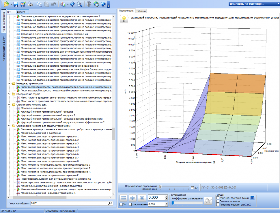Open the dropdown arrow next to open folder icon

pos(11,4)
